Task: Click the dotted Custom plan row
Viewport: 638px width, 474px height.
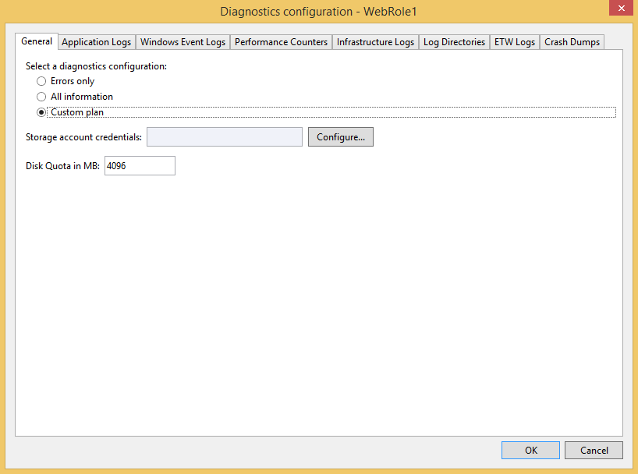Action: [x=312, y=112]
